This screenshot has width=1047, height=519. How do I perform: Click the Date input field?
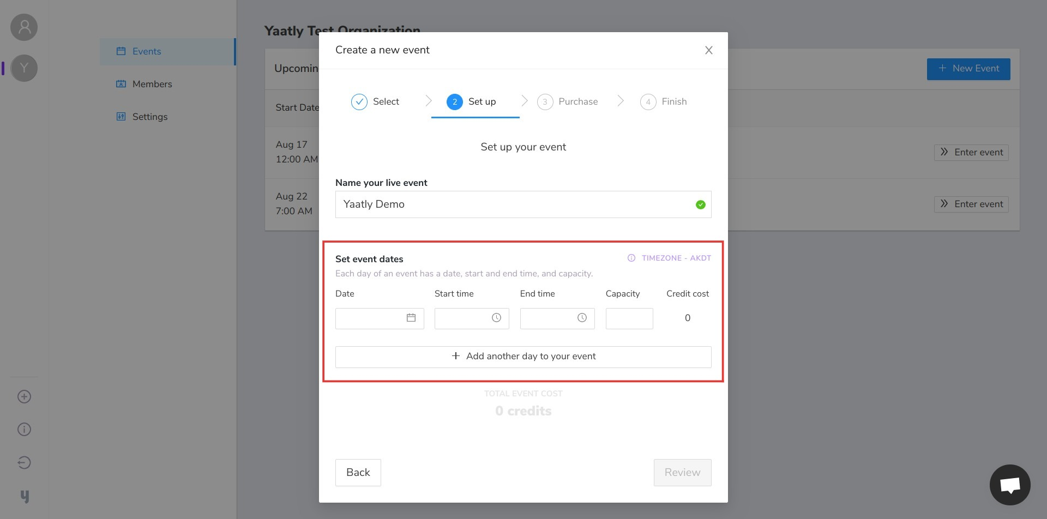click(x=380, y=318)
